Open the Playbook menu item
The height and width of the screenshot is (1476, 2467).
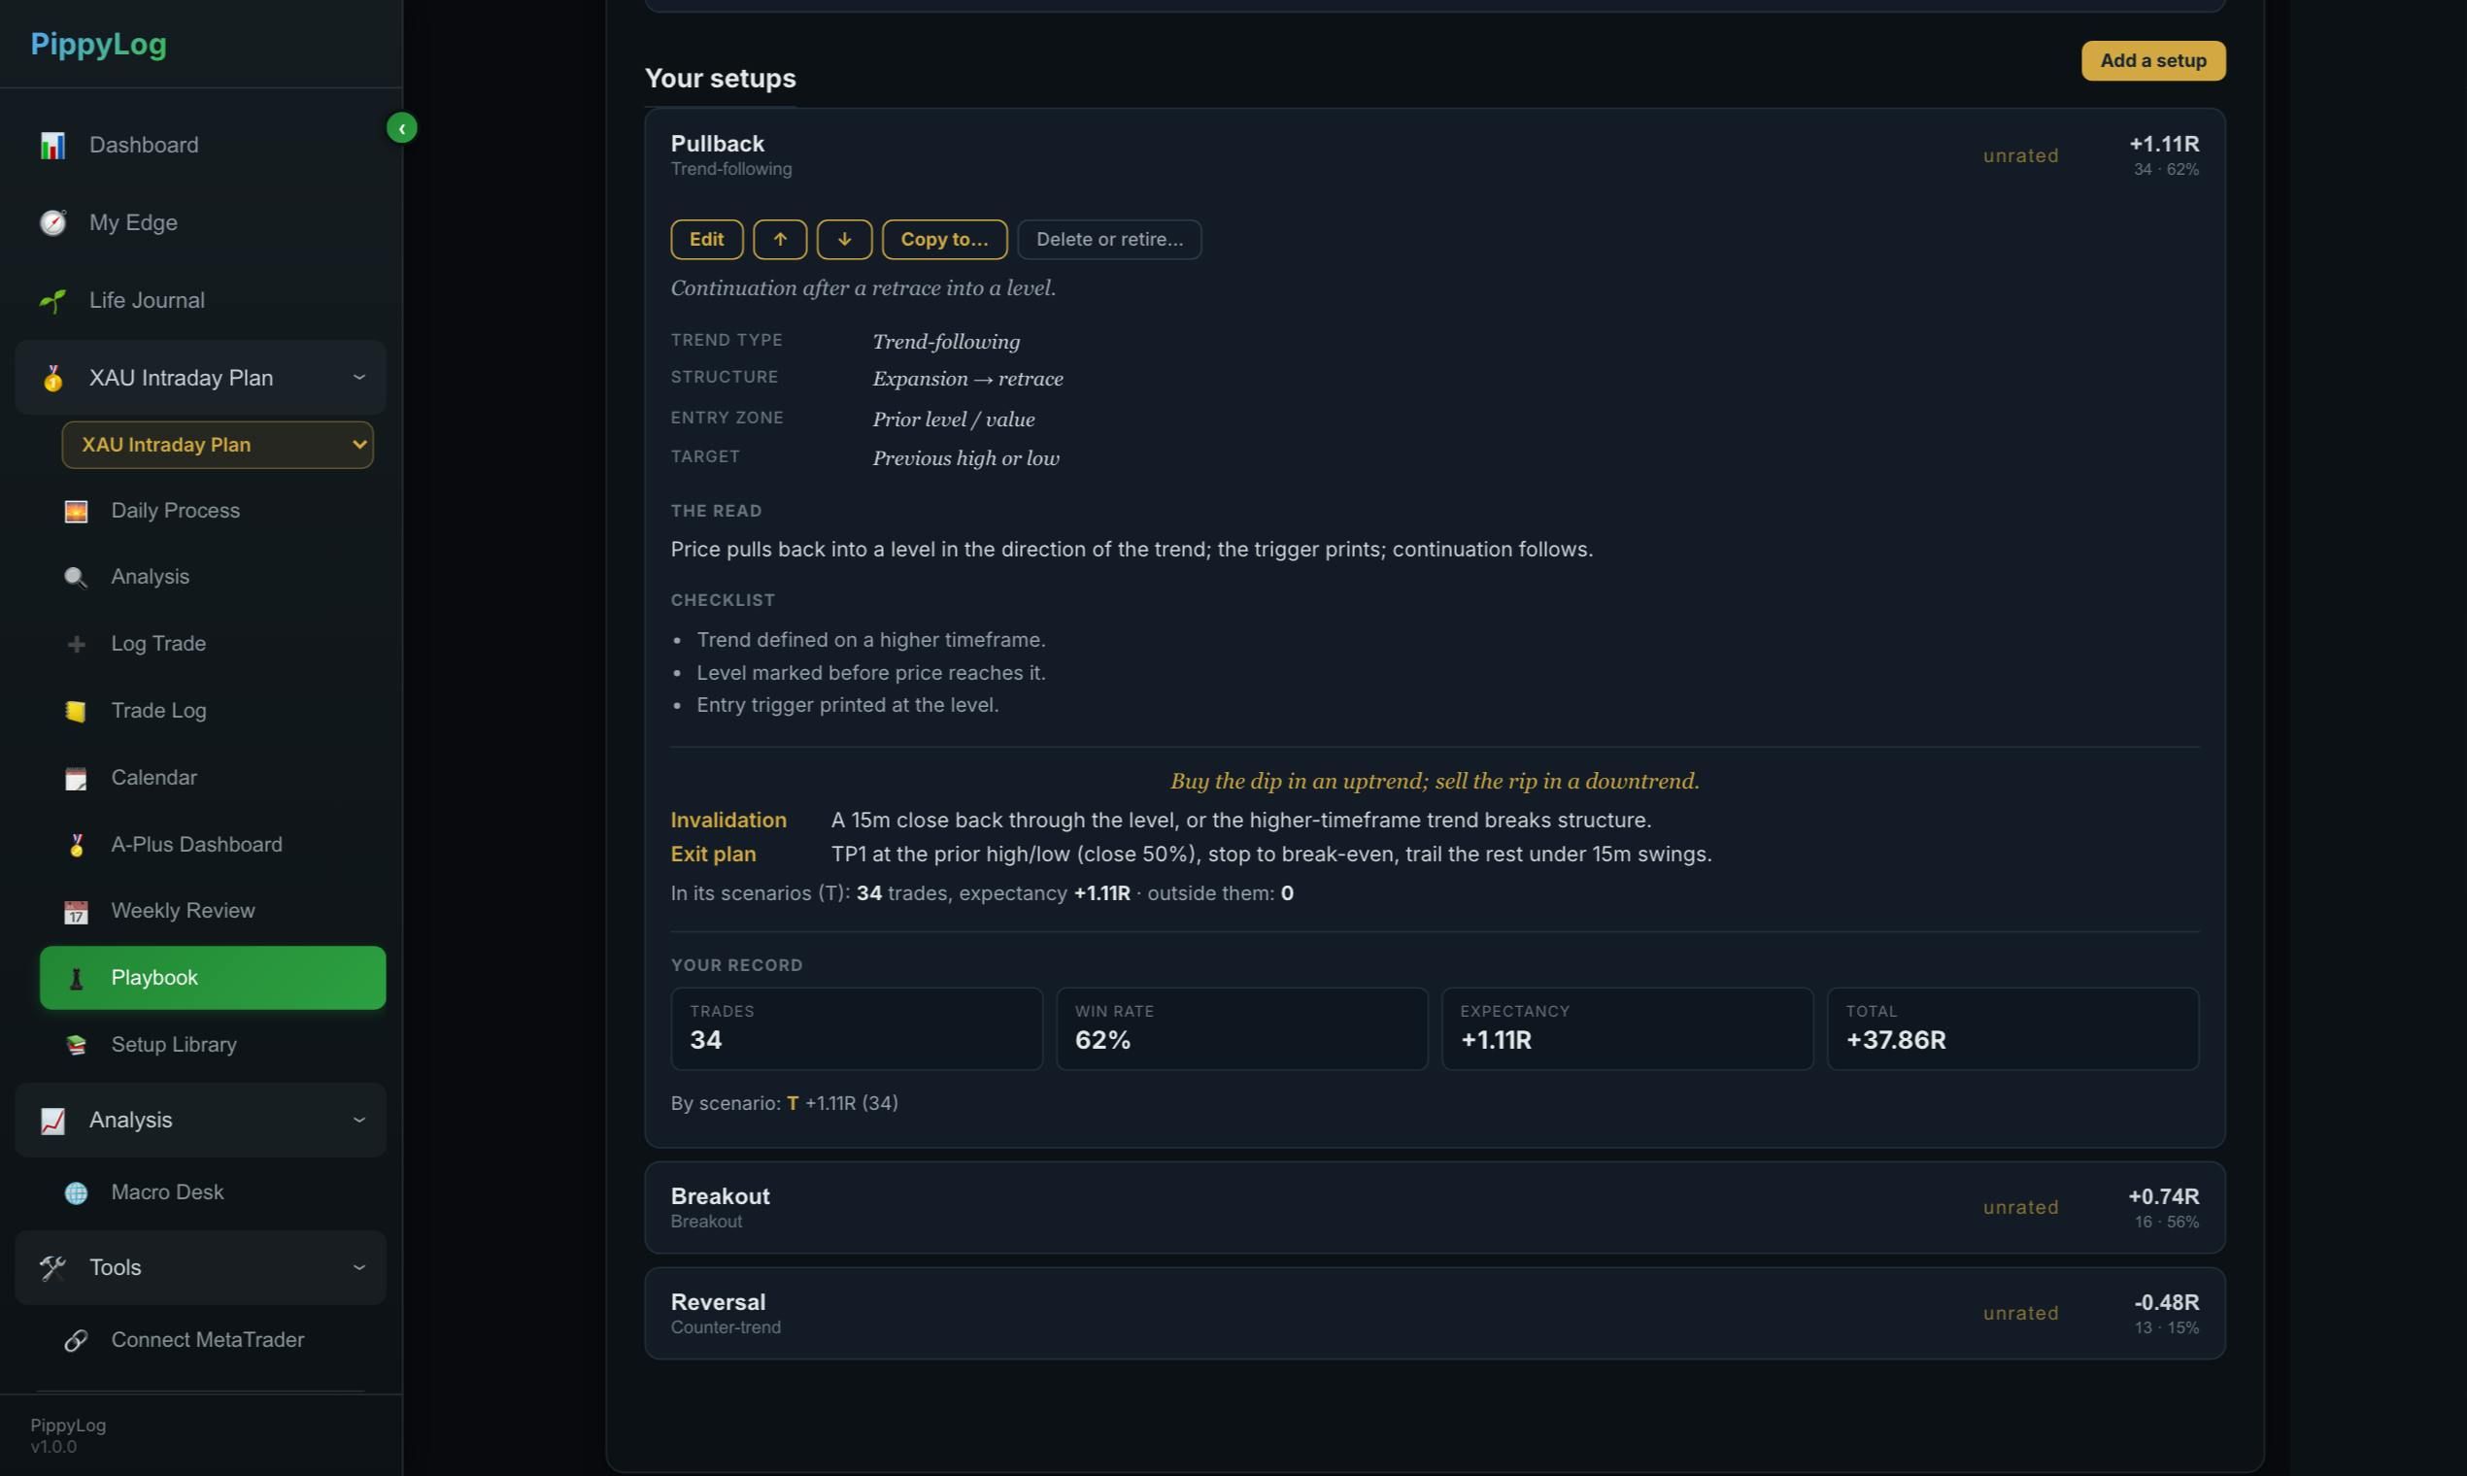[213, 978]
